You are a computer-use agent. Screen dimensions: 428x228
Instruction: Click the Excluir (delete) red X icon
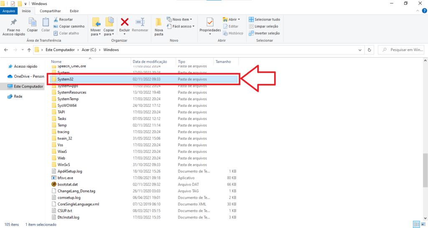[125, 22]
